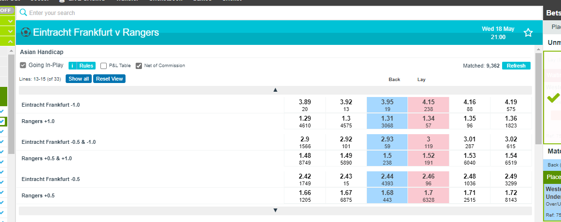Select the 1.54 price for Rangers +0.5 & +1.0
Viewport: 561px width, 222px height.
click(511, 158)
